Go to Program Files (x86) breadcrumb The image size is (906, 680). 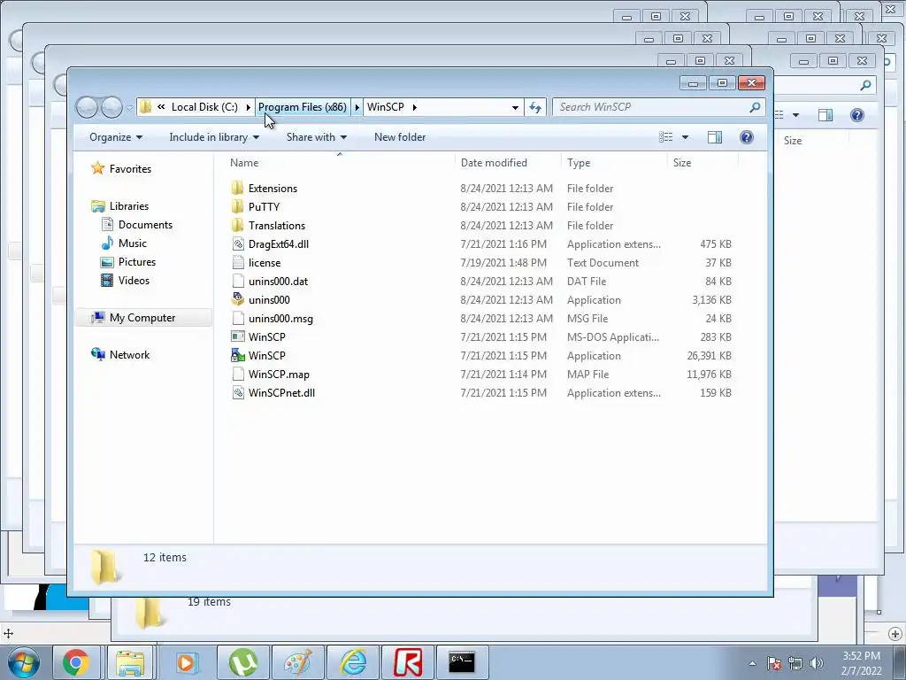[303, 107]
